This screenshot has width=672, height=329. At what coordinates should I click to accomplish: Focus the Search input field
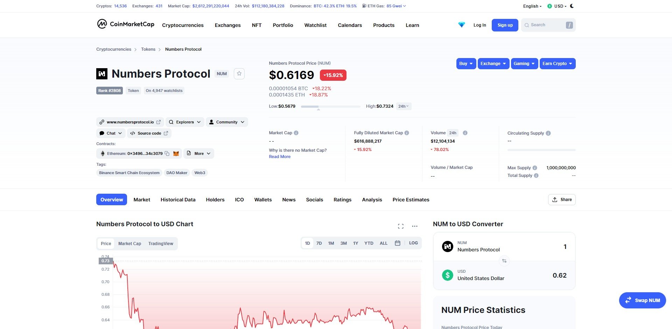pyautogui.click(x=548, y=25)
